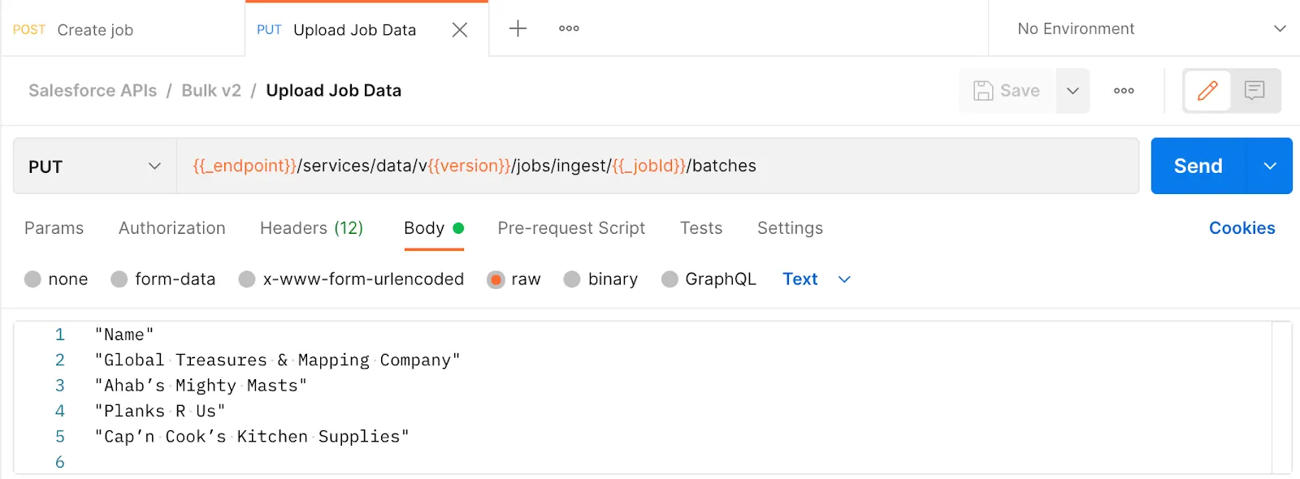Click the {{version}} variable in URL
The height and width of the screenshot is (479, 1300).
[x=469, y=166]
